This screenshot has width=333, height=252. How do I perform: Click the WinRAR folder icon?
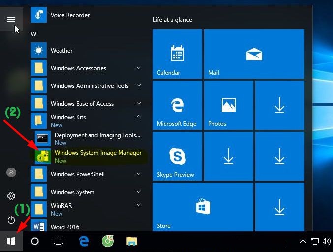pos(39,209)
